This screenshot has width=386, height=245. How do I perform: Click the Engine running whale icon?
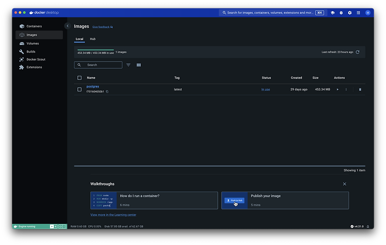(x=15, y=227)
